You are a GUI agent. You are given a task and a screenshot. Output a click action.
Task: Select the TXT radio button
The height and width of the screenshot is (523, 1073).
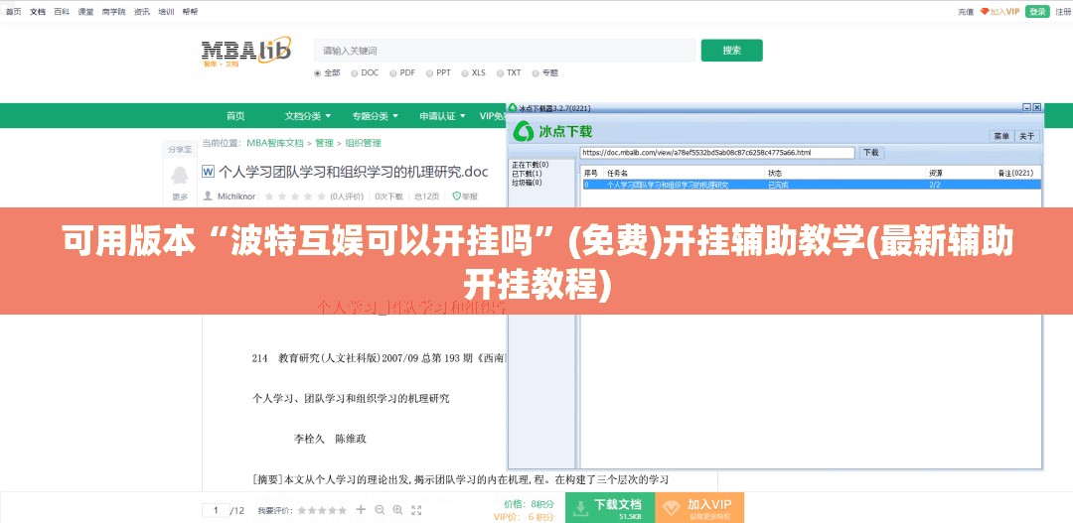coord(500,73)
